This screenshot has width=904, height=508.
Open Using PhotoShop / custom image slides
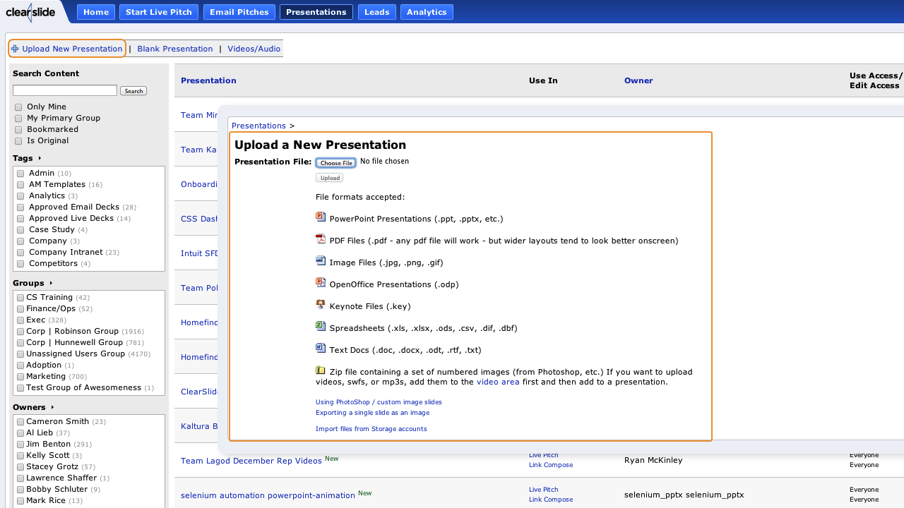(379, 402)
